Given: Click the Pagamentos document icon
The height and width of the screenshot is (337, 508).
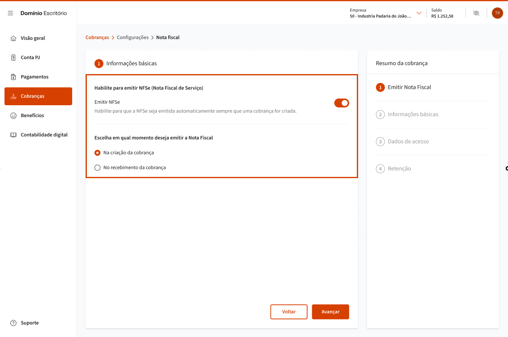Looking at the screenshot, I should (x=13, y=77).
